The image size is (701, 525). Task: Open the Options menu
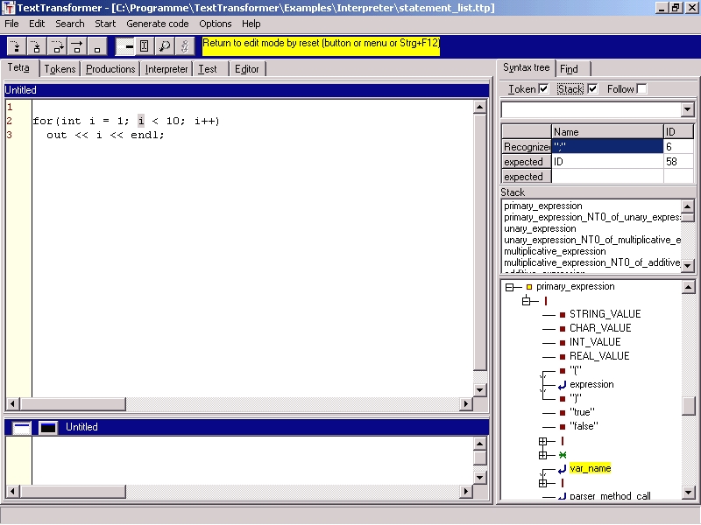216,24
